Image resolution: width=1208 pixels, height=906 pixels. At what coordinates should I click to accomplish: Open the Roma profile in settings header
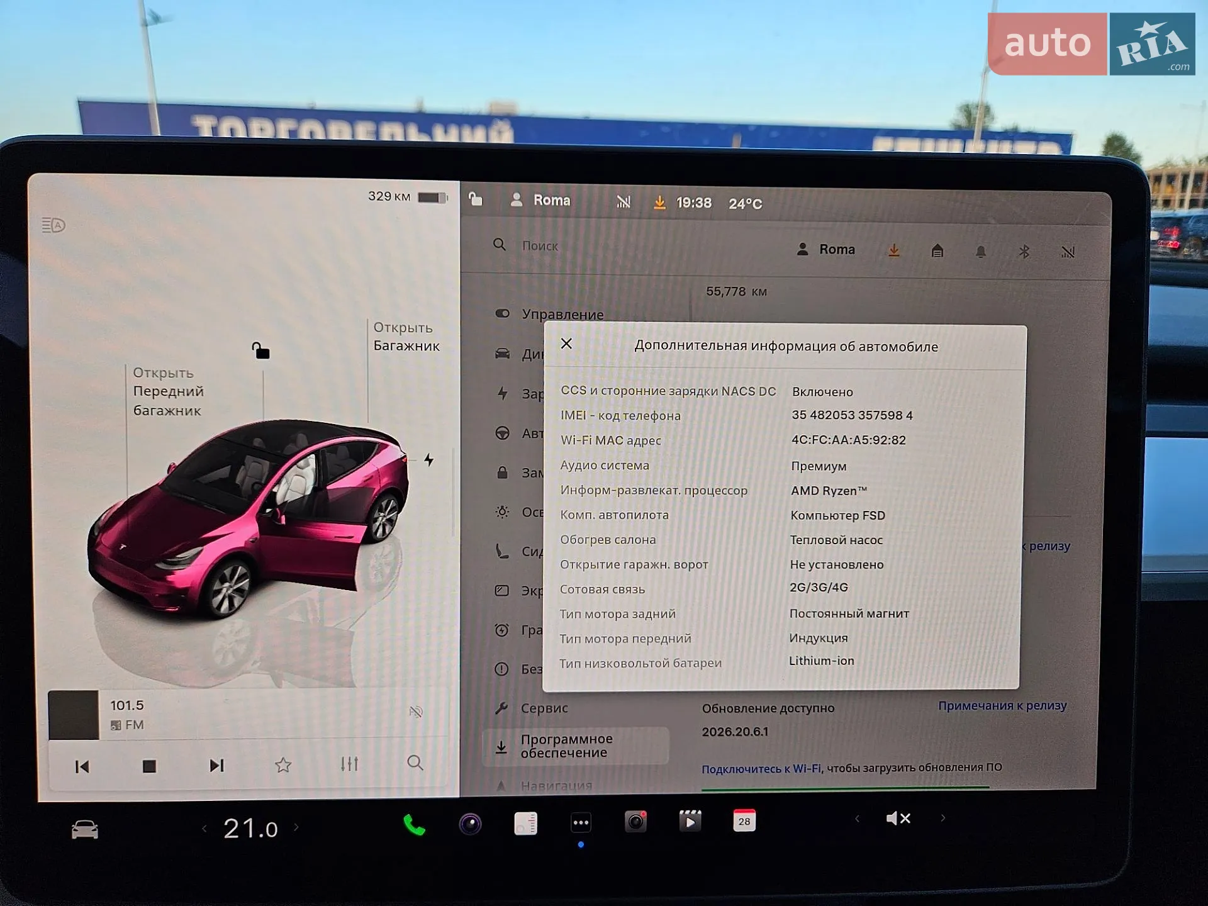tap(825, 249)
